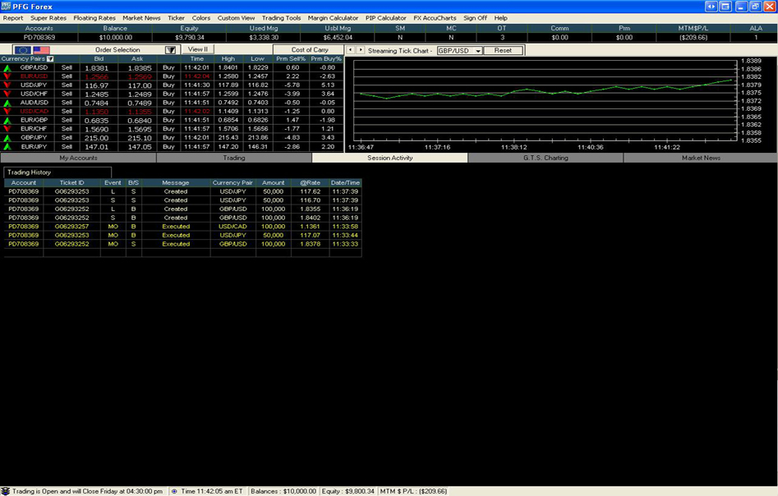Click the clock icon beside Time in status bar

(174, 492)
